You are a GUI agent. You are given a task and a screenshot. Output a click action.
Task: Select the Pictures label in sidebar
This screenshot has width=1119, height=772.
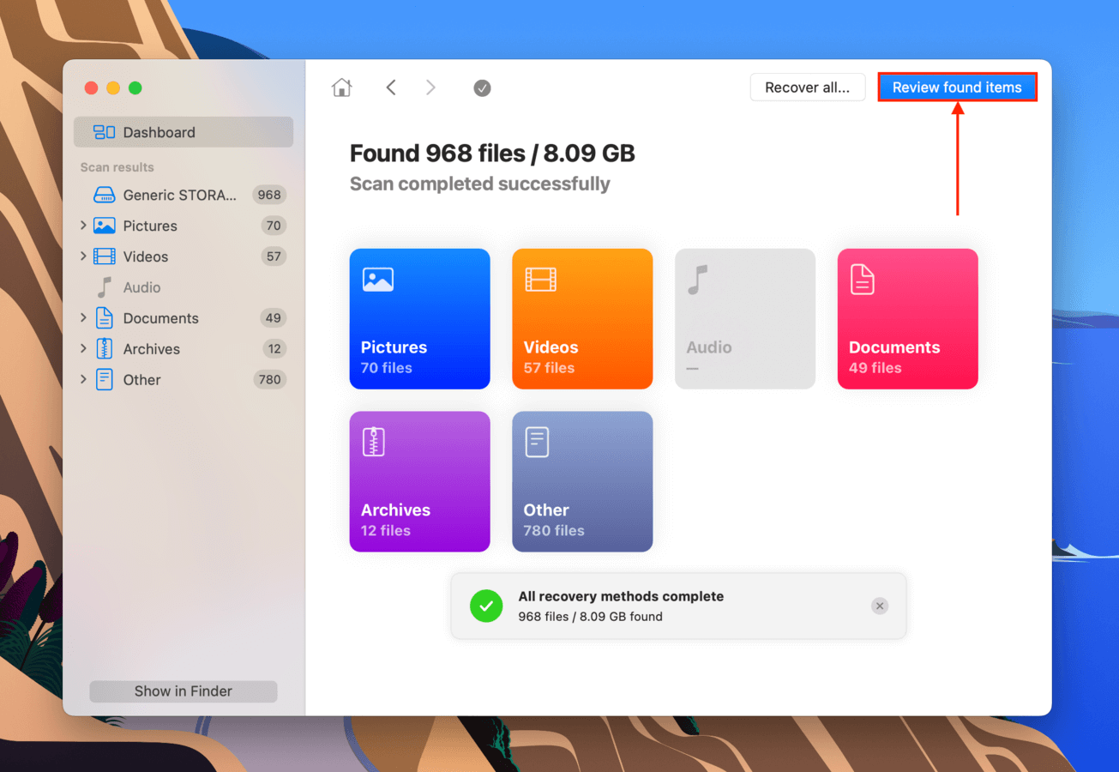coord(150,226)
